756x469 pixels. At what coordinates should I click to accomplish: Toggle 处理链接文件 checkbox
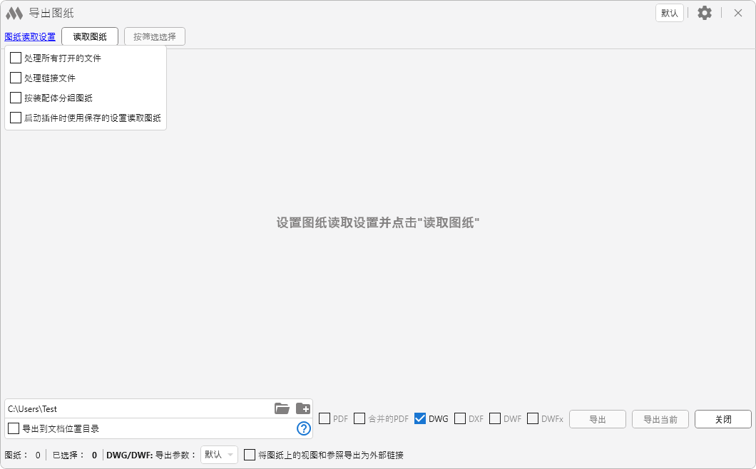click(16, 78)
